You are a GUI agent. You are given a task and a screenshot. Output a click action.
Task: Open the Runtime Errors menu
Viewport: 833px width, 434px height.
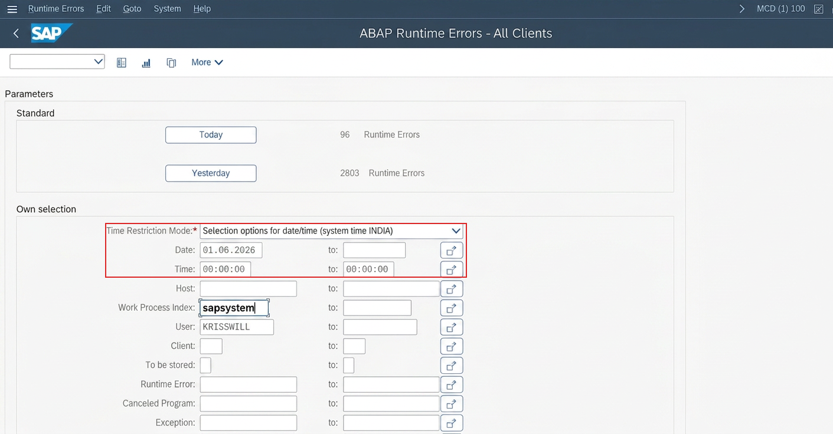(56, 9)
